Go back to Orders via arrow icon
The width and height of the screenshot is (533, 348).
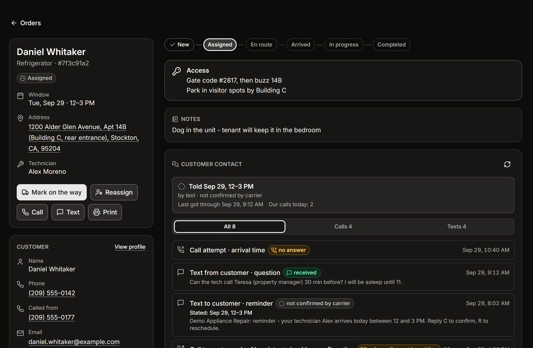(14, 23)
